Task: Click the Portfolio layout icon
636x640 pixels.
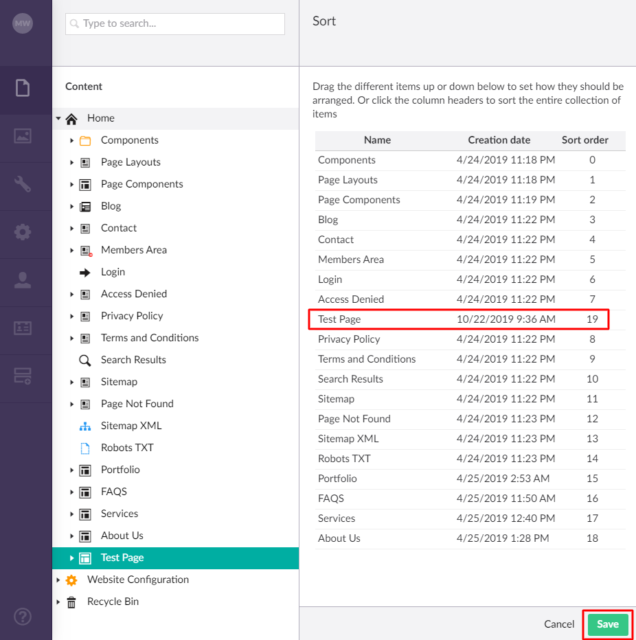Action: 85,470
